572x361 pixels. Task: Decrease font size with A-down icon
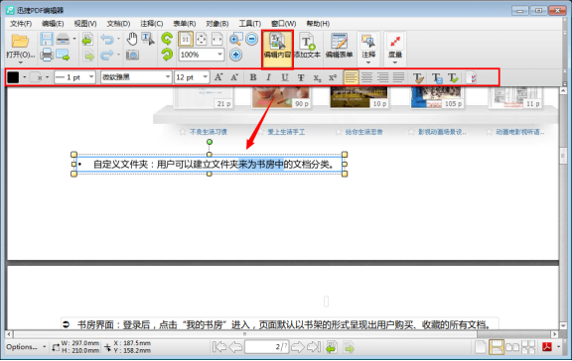point(234,77)
